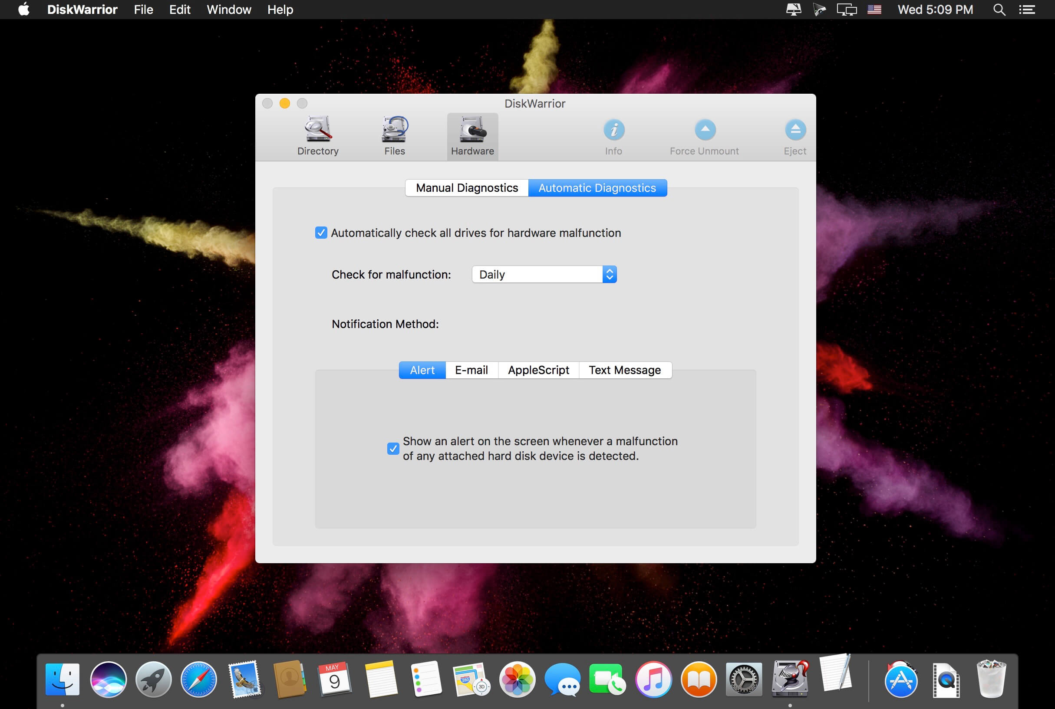Expand the Check for malfunction dropdown

[610, 274]
